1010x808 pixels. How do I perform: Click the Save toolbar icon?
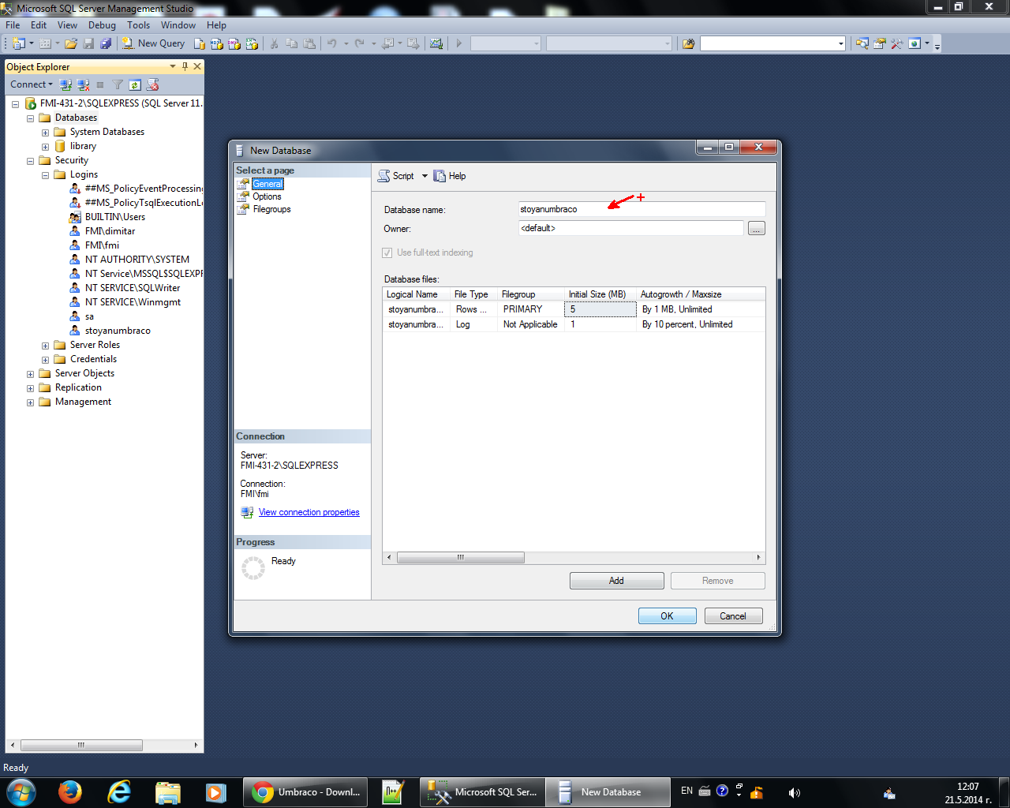89,43
